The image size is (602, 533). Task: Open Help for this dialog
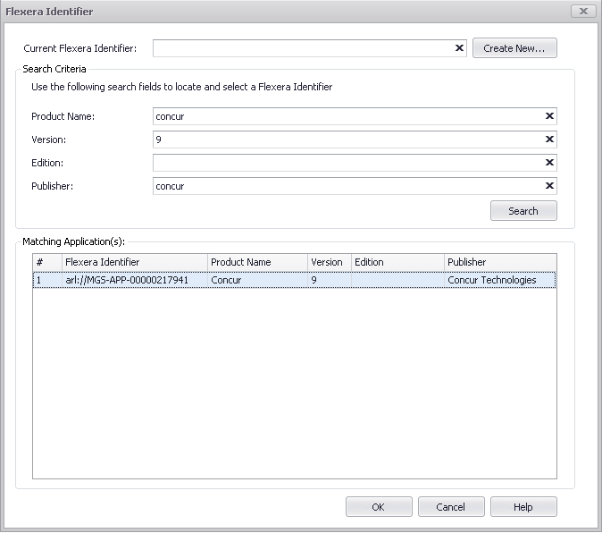(523, 507)
